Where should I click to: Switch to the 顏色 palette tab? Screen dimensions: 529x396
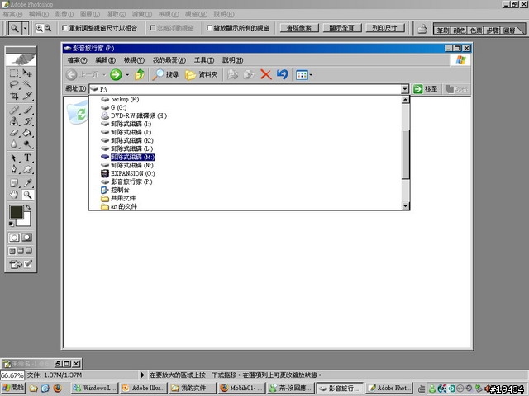460,31
